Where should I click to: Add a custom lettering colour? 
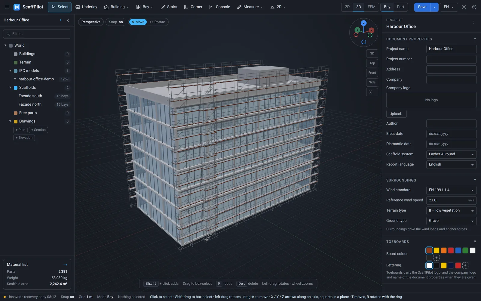465,265
